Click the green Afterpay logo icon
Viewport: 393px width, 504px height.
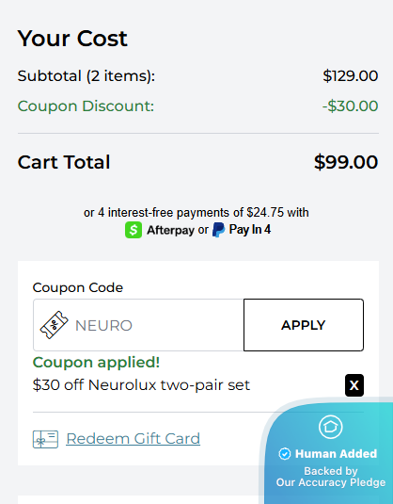(x=134, y=230)
